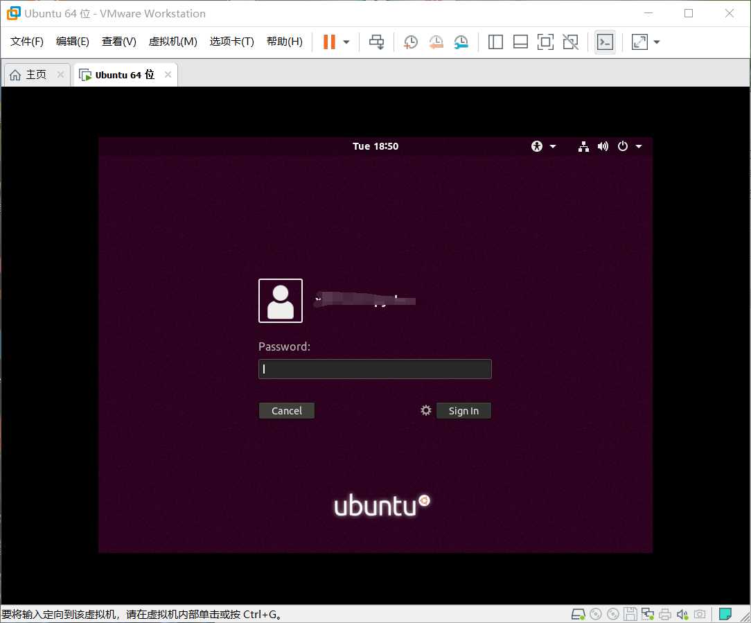Send Ctrl+Alt+Del to the virtual machine
This screenshot has height=623, width=751.
click(376, 42)
